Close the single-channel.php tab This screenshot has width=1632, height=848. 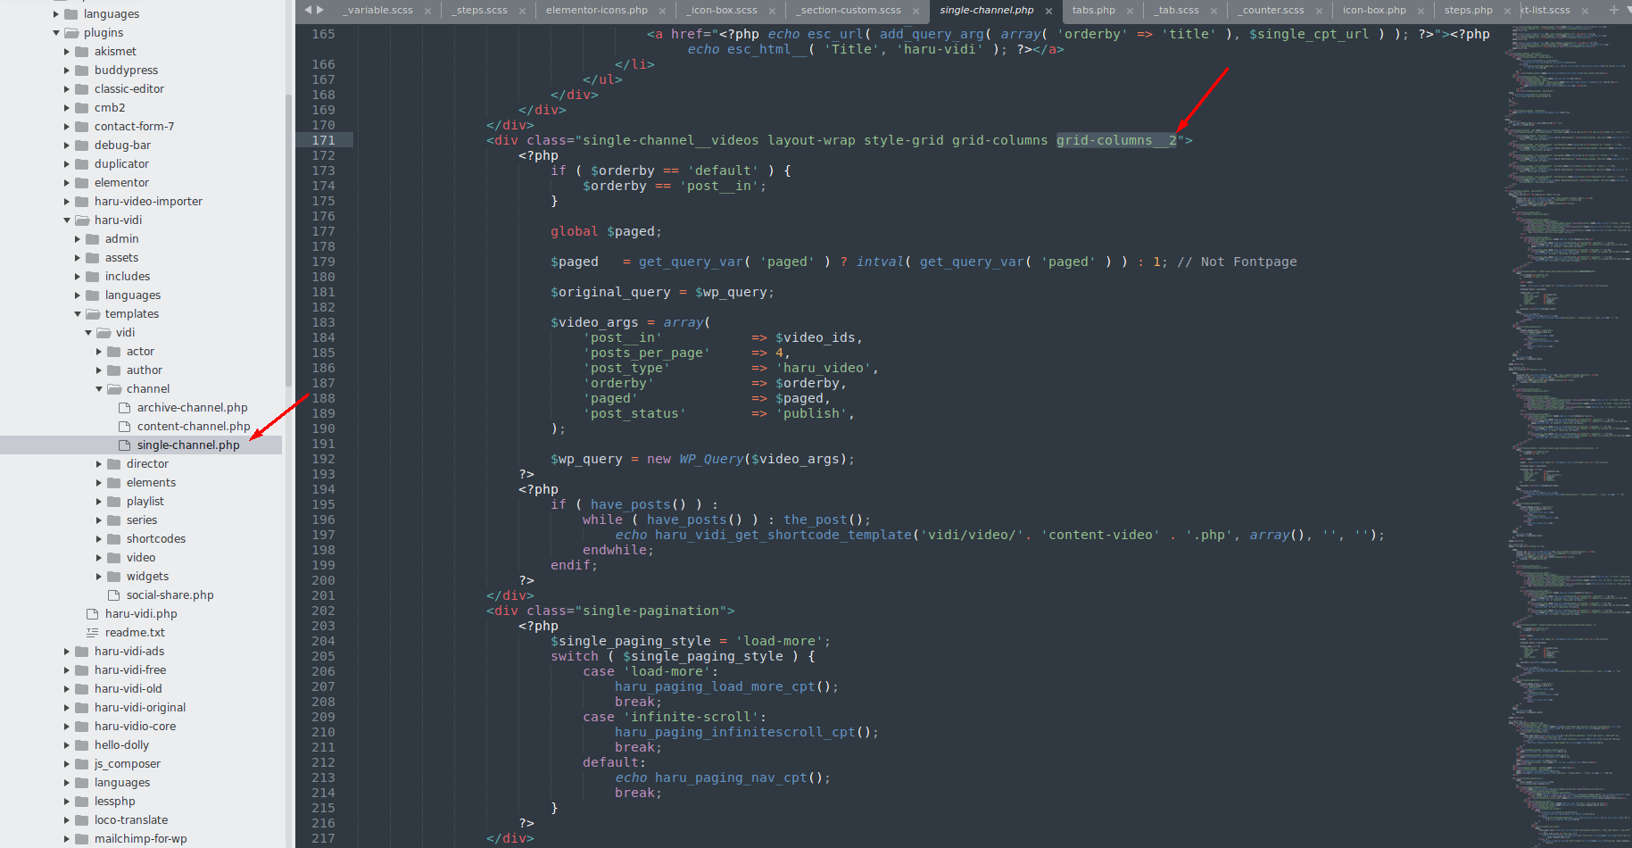[x=1048, y=11]
